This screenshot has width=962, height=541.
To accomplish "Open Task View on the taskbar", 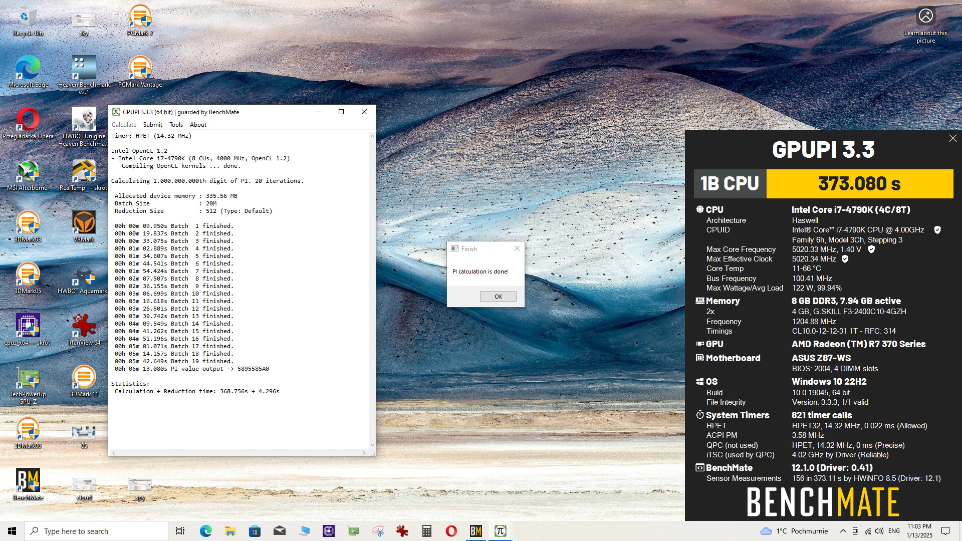I will (180, 531).
